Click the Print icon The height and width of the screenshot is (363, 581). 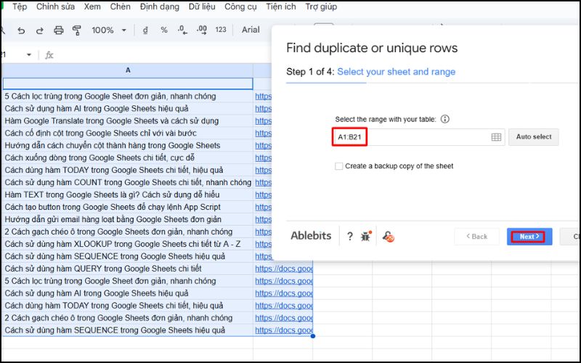[59, 30]
